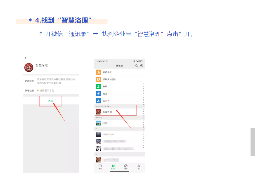Image resolution: width=257 pixels, height=182 pixels.
Task: Expand the 帐号主体 row chevron
Action: [75, 91]
